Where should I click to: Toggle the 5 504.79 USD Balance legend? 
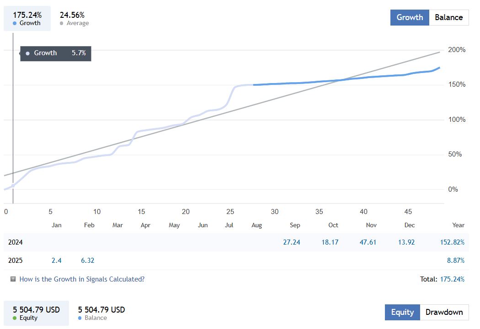(101, 313)
